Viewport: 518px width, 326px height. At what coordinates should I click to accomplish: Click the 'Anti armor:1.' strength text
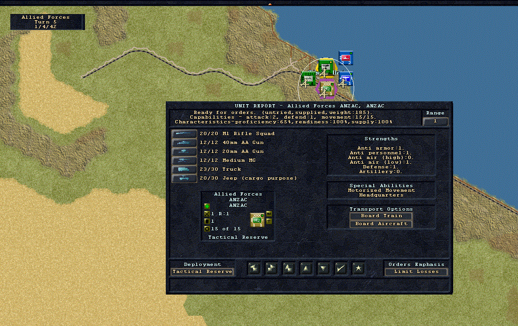(381, 148)
